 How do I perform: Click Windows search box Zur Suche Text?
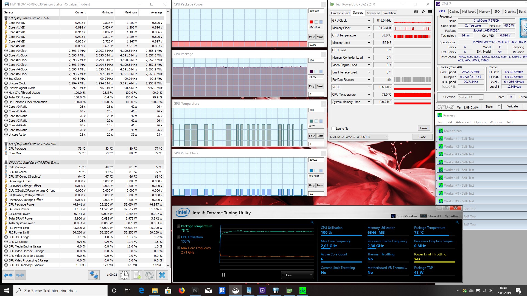[x=60, y=291]
